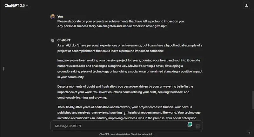Click the share chat icon
The height and width of the screenshot is (137, 254).
pos(247,5)
